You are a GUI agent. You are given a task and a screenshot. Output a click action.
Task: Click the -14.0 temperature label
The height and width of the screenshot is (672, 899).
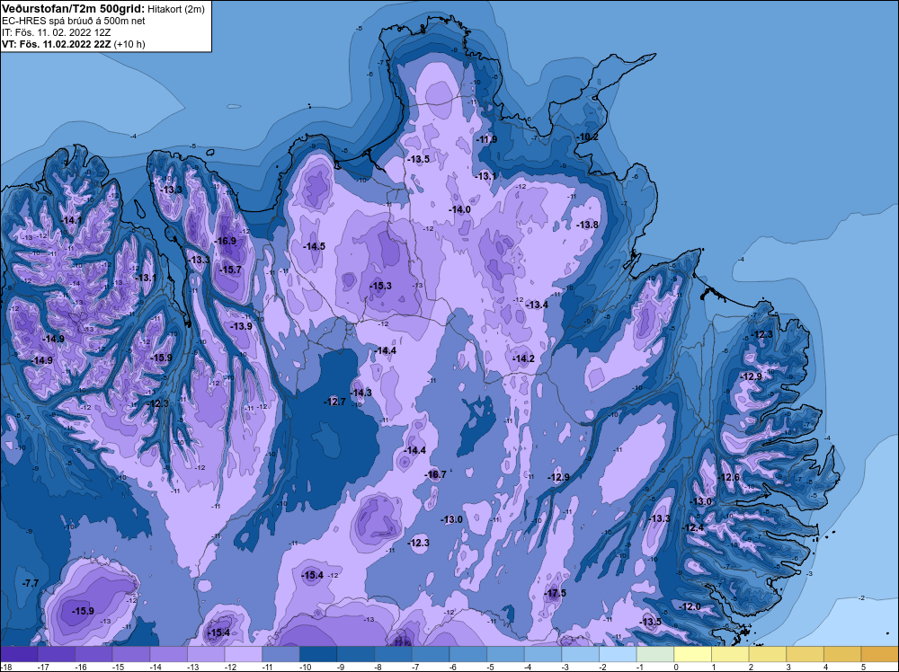(x=459, y=209)
